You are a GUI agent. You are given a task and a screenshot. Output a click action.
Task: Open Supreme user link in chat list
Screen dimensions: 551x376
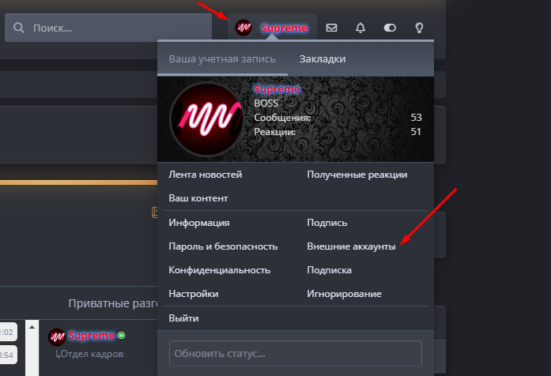coord(92,335)
